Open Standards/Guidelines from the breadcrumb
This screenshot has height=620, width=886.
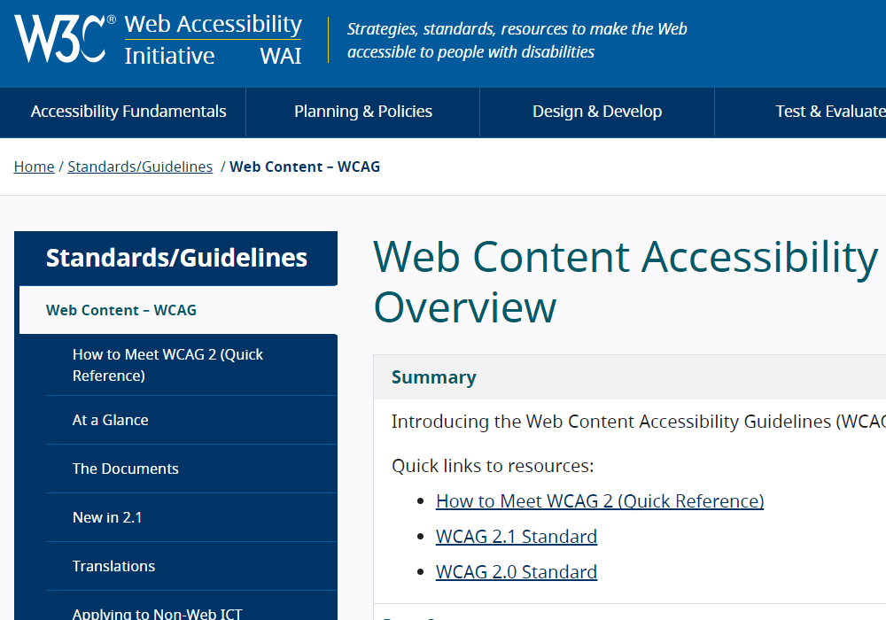[140, 167]
